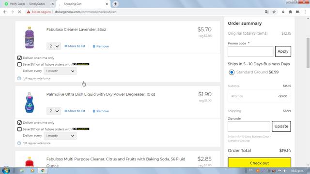Open Fabuloso Multi Purpose Cleaner Citrus title
310x174 pixels.
pyautogui.click(x=116, y=162)
